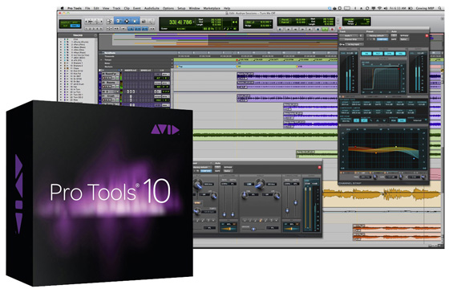Click the red Record transport button
The height and width of the screenshot is (293, 449).
(332, 29)
